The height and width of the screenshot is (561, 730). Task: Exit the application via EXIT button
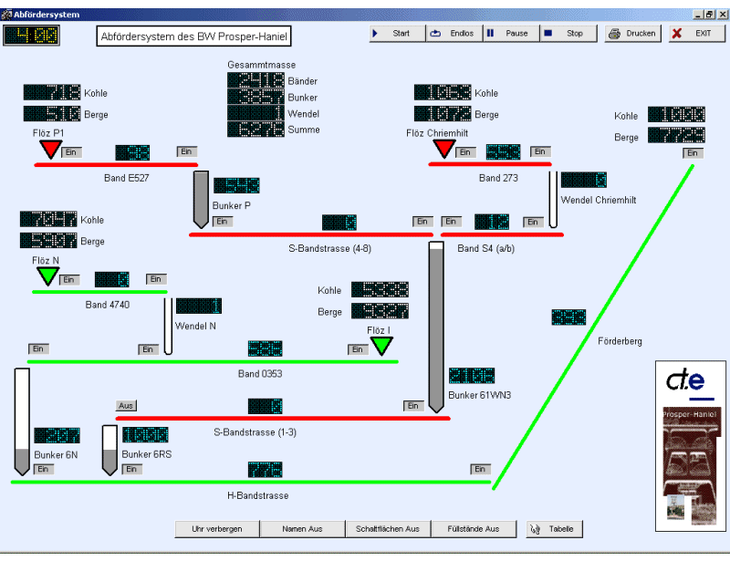click(x=697, y=34)
